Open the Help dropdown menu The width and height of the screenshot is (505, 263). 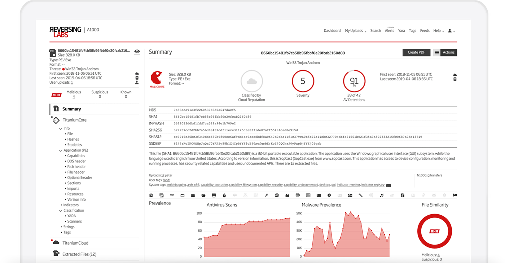point(438,31)
